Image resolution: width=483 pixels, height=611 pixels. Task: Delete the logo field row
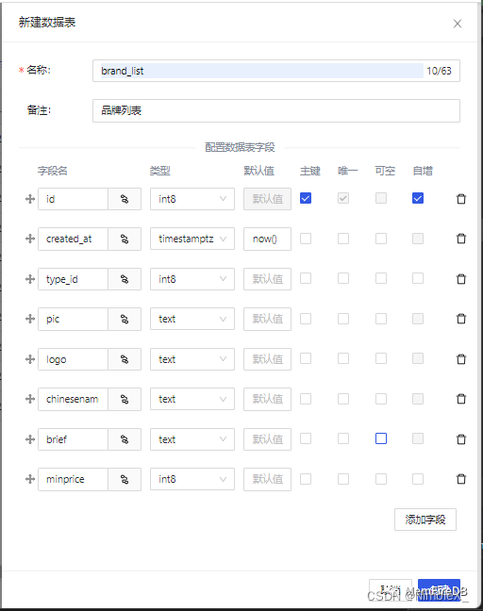(461, 359)
